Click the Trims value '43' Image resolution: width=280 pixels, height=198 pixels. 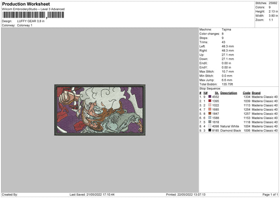[x=224, y=42]
